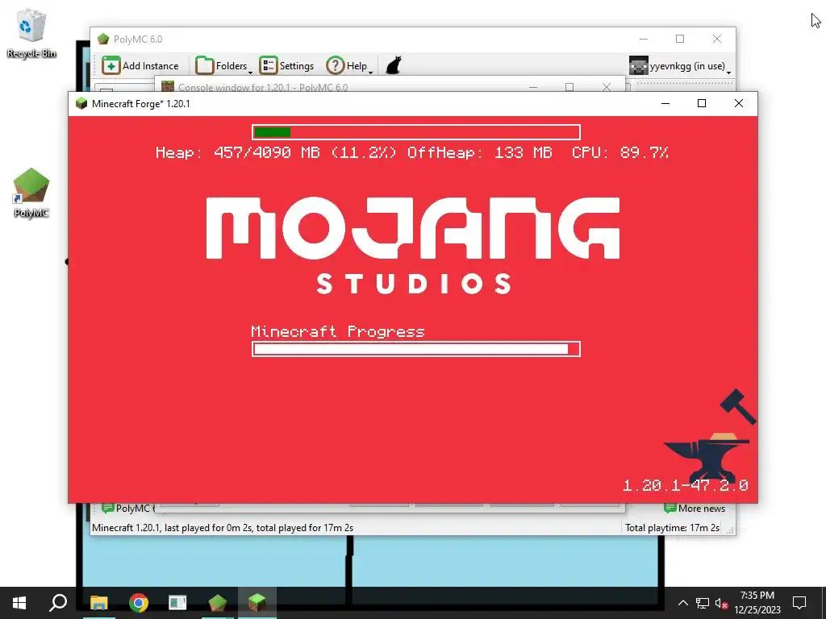This screenshot has width=826, height=619.
Task: Select the PolyMC desktop shortcut
Action: tap(31, 193)
